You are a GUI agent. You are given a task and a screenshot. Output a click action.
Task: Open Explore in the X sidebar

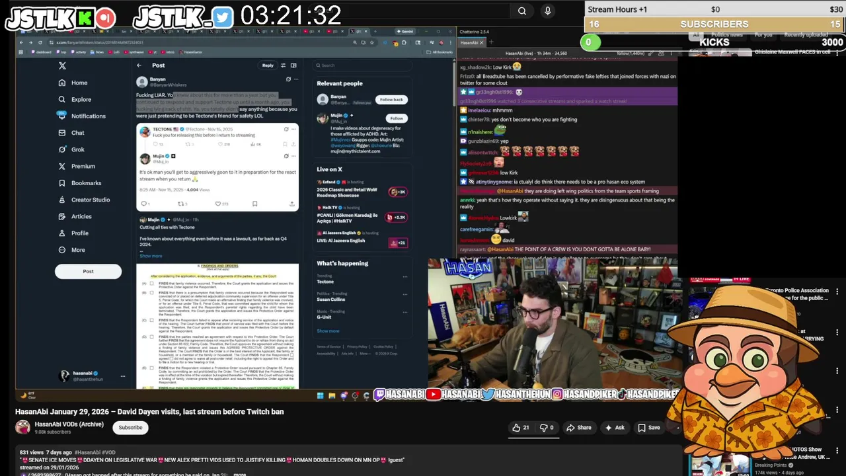[x=75, y=99]
